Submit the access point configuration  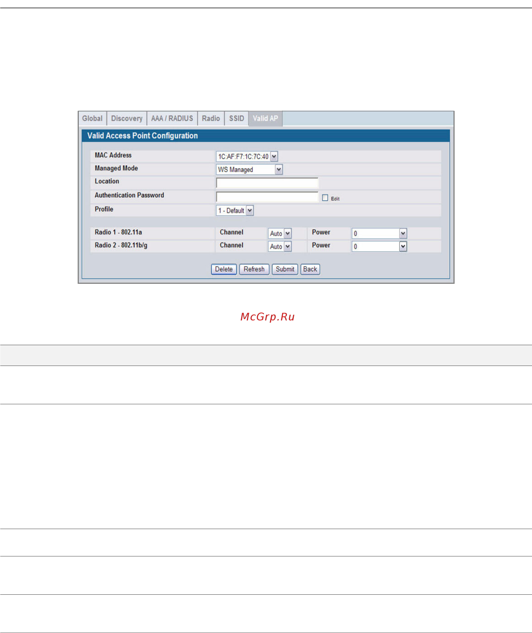tap(285, 269)
